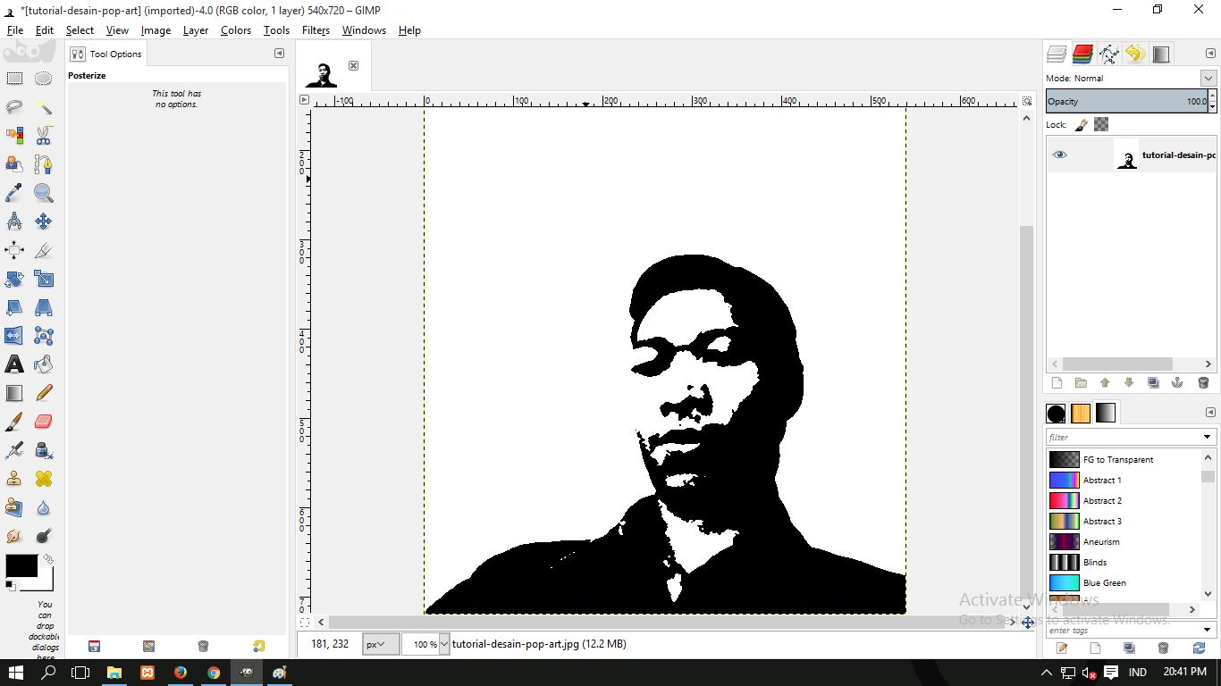
Task: Open the px unit dropdown in status bar
Action: [x=380, y=644]
